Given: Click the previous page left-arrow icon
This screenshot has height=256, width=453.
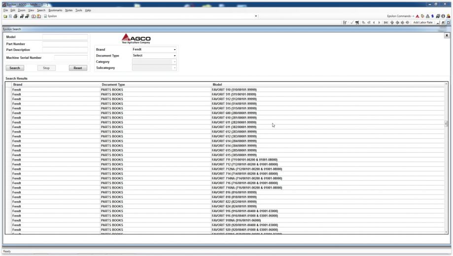Looking at the screenshot, I should (x=374, y=23).
